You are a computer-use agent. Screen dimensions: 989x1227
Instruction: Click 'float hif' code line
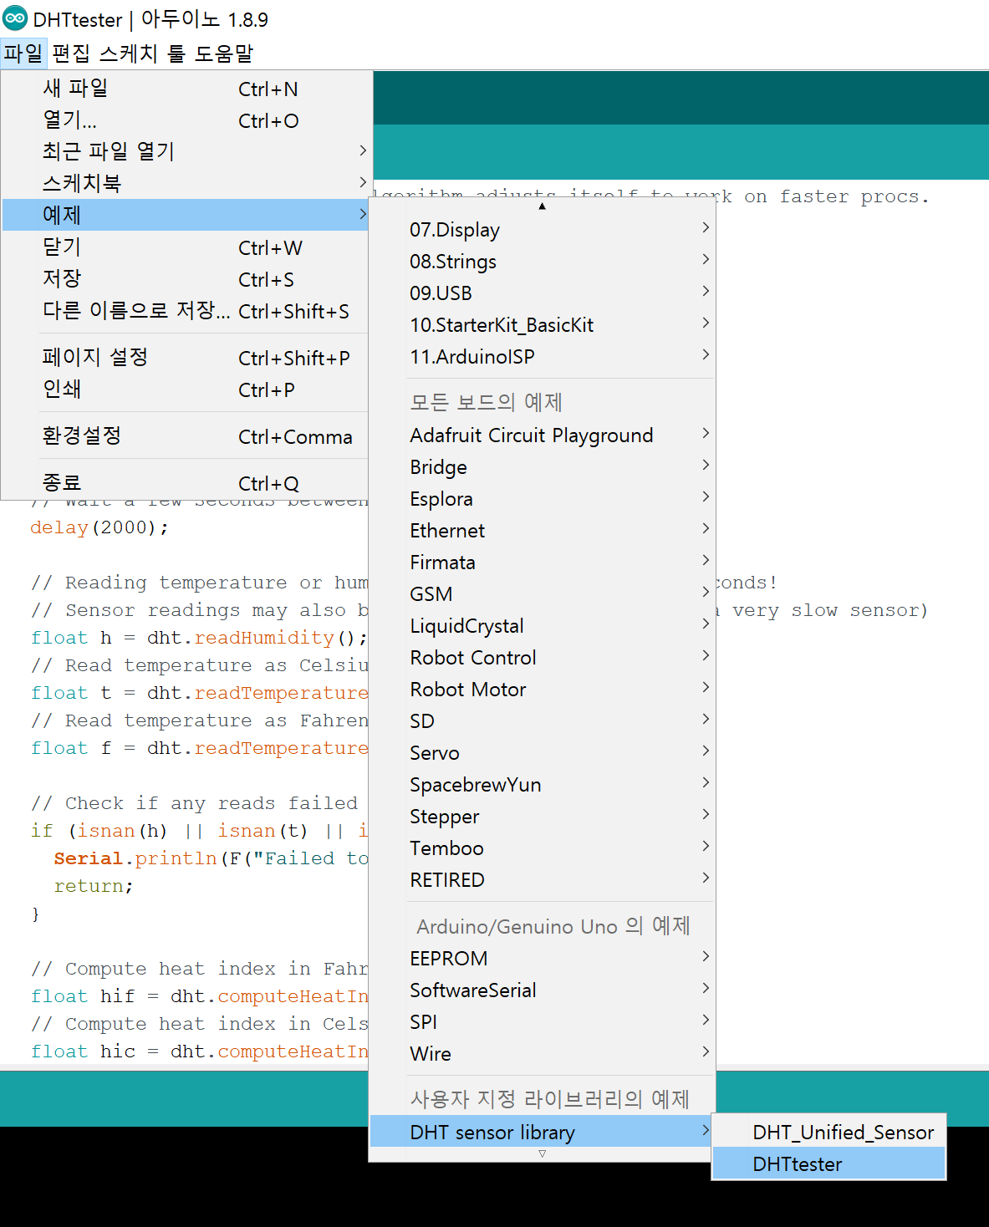(x=199, y=996)
